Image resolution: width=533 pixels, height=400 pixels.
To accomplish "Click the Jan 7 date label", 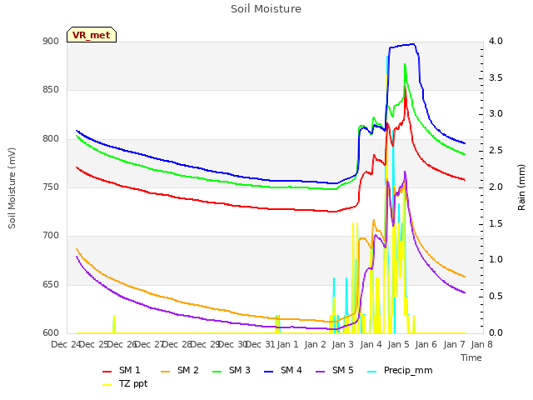I will tap(454, 344).
